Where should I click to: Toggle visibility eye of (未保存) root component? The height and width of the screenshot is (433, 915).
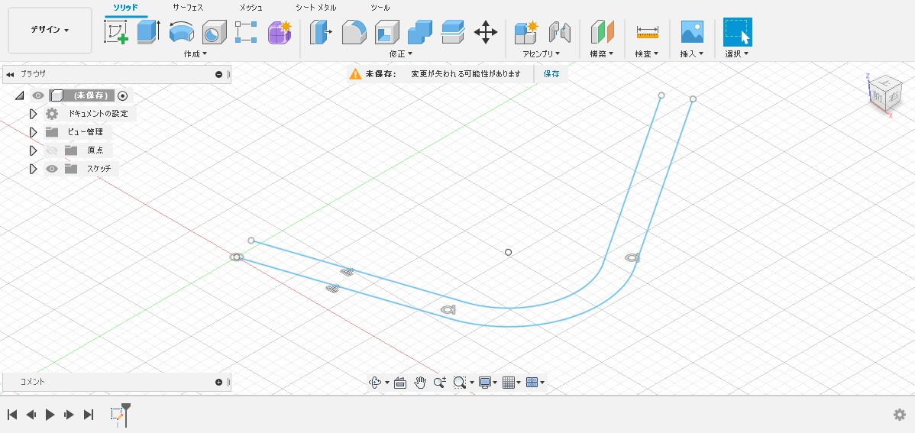click(38, 95)
